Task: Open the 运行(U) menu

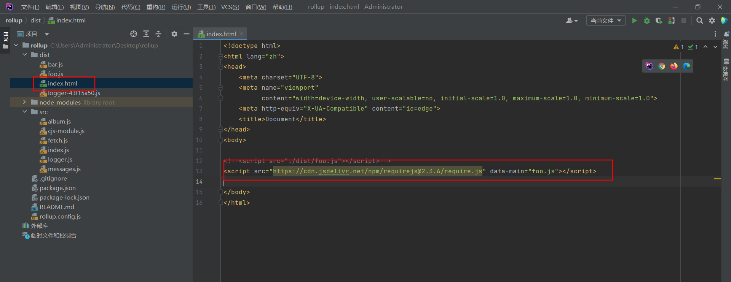Action: tap(181, 7)
